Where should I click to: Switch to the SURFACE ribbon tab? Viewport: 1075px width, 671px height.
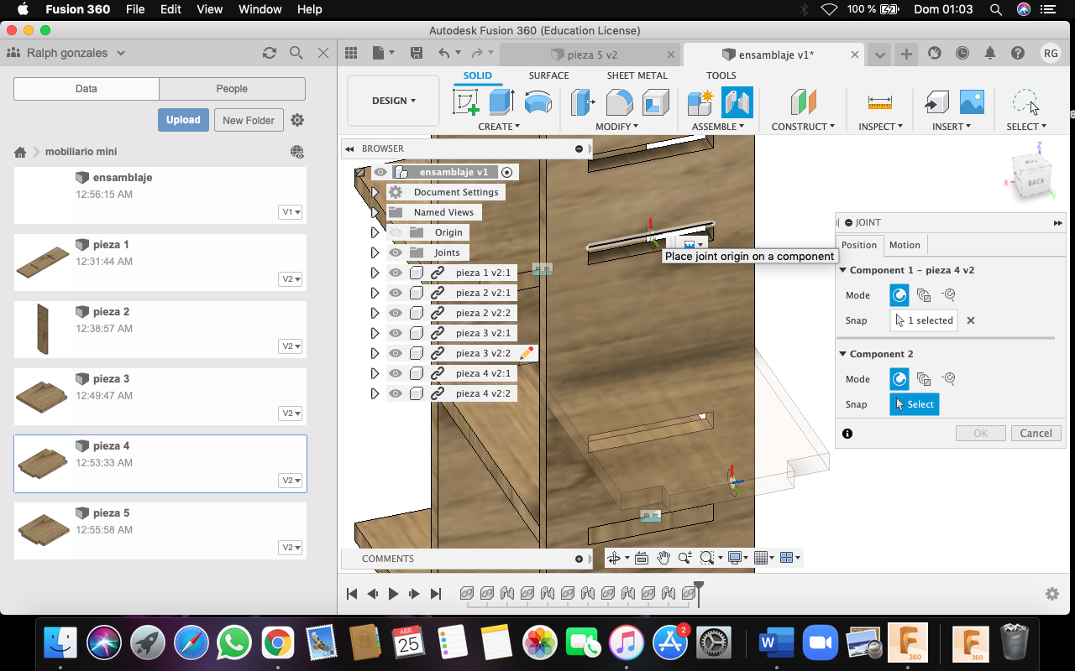tap(548, 75)
